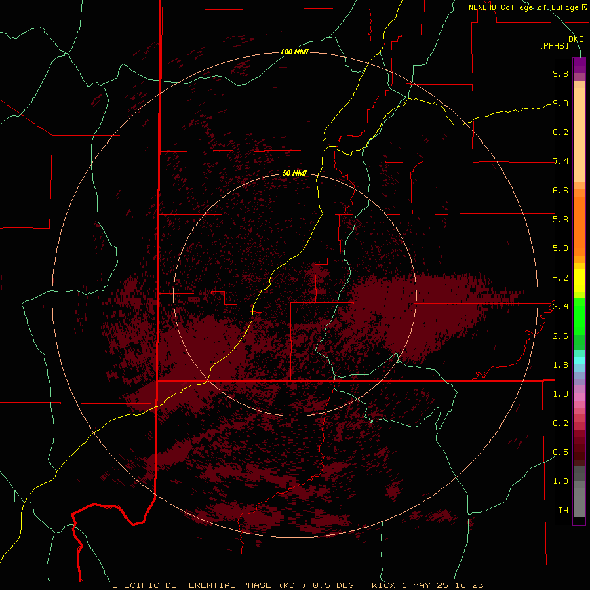Screen dimensions: 590x590
Task: Click the TH label on the scale
Action: coord(563,510)
